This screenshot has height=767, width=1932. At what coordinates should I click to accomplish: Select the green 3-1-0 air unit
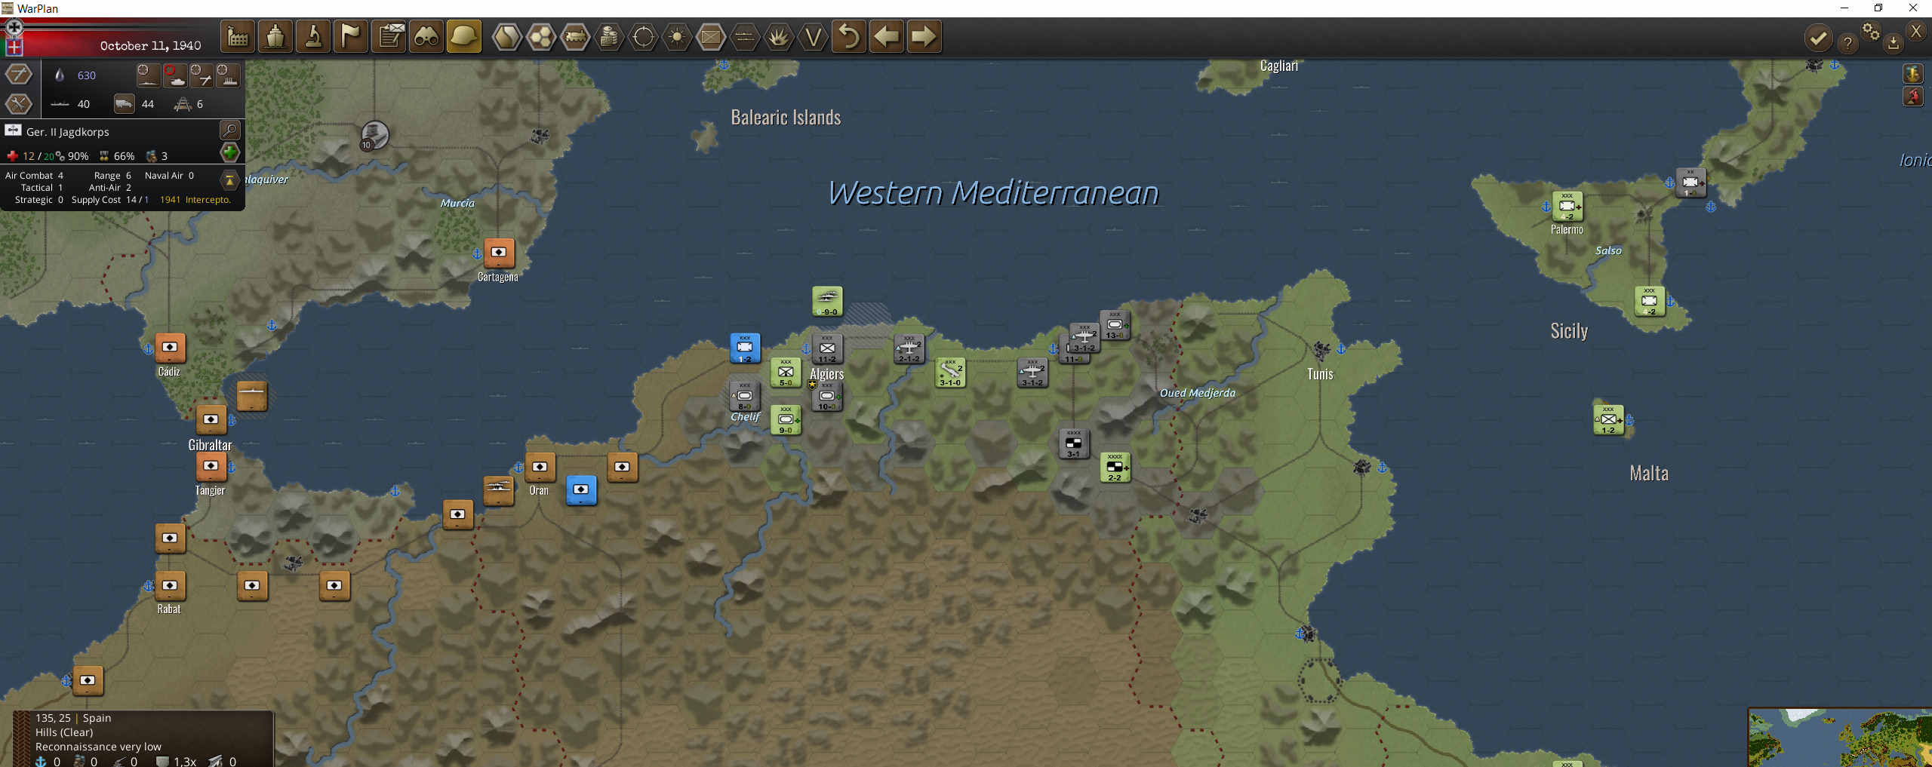pos(950,372)
